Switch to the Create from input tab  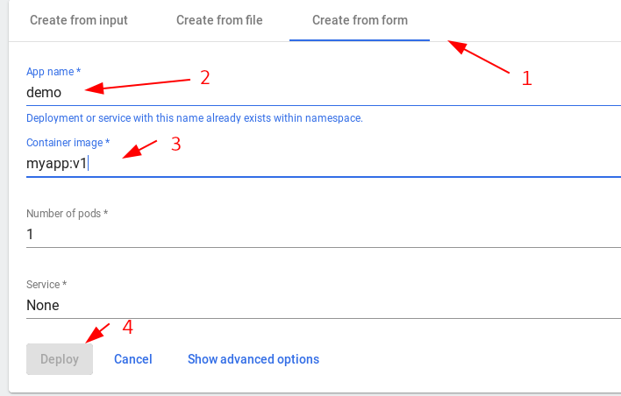click(x=79, y=20)
